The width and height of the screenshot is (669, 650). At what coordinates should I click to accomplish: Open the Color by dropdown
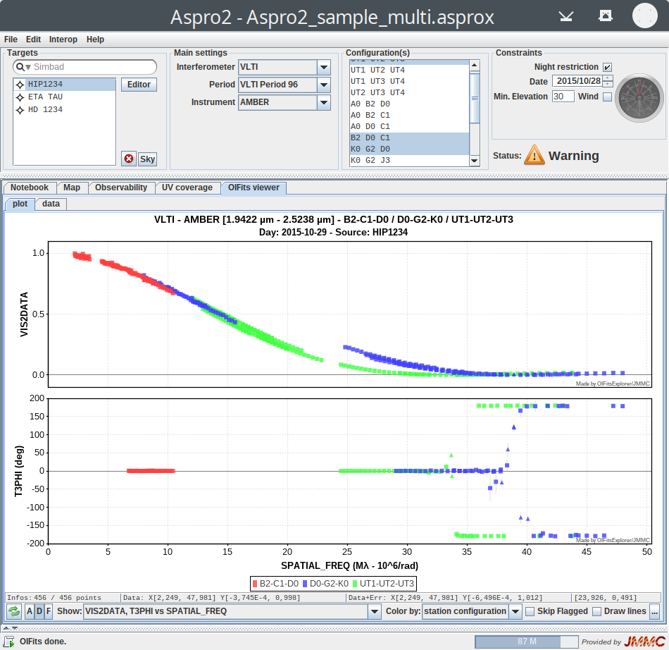[515, 611]
